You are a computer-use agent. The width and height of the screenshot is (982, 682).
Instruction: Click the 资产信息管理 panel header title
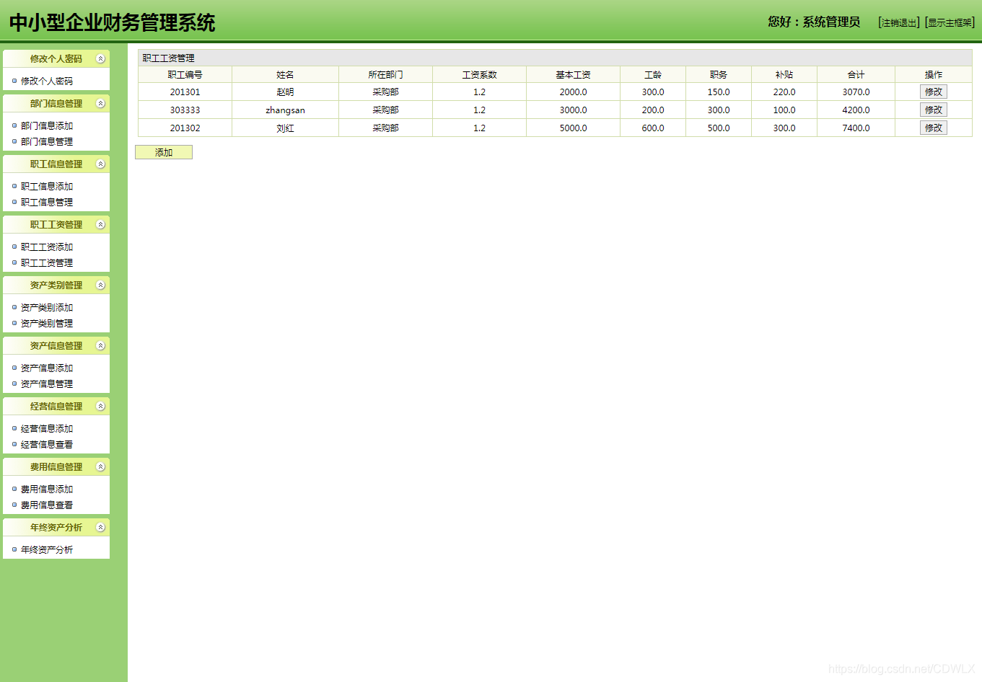pos(56,346)
